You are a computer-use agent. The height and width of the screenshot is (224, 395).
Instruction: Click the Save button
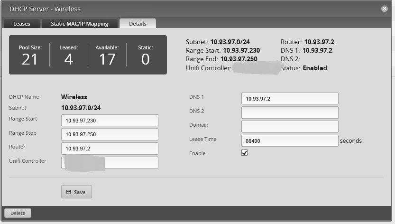pos(76,192)
